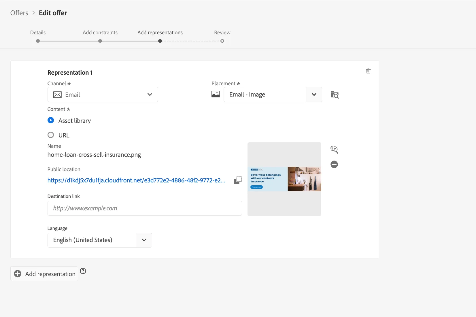Open the Channel dropdown showing Email
Image resolution: width=476 pixels, height=317 pixels.
103,95
